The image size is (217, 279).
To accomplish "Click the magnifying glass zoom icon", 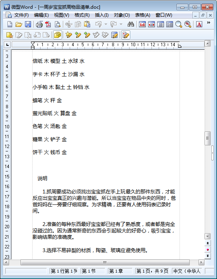I will (178, 24).
